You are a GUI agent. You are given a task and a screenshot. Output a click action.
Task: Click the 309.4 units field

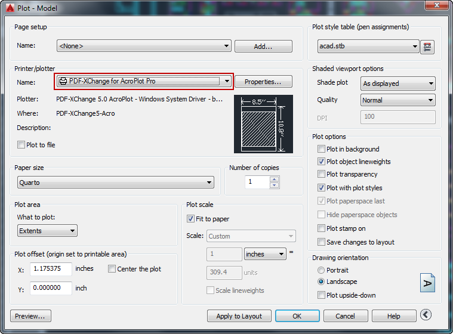tap(224, 272)
